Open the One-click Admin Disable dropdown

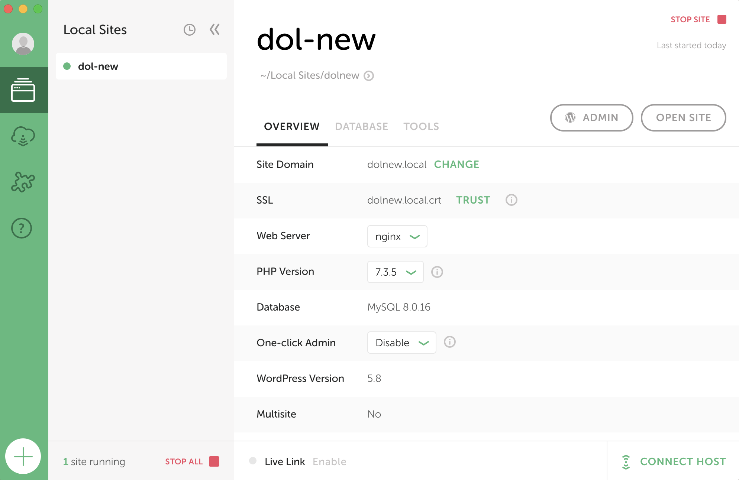click(401, 343)
